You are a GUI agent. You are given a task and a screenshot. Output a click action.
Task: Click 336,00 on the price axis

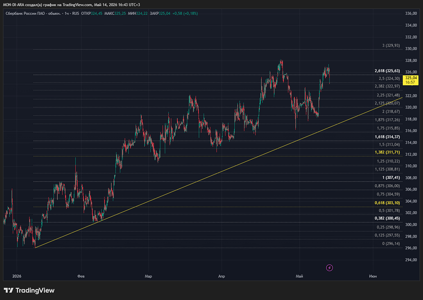tap(411, 14)
